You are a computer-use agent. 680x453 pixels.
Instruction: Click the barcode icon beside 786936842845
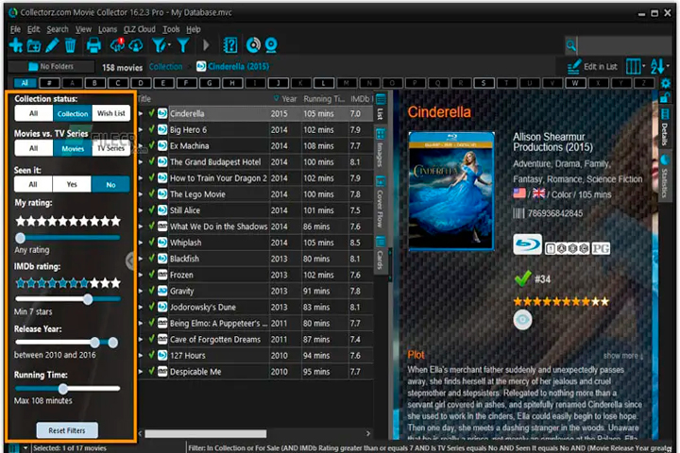[518, 213]
